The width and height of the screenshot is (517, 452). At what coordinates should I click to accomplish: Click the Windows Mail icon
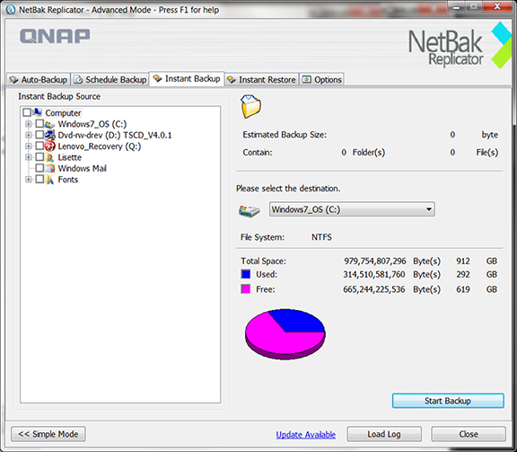[49, 168]
